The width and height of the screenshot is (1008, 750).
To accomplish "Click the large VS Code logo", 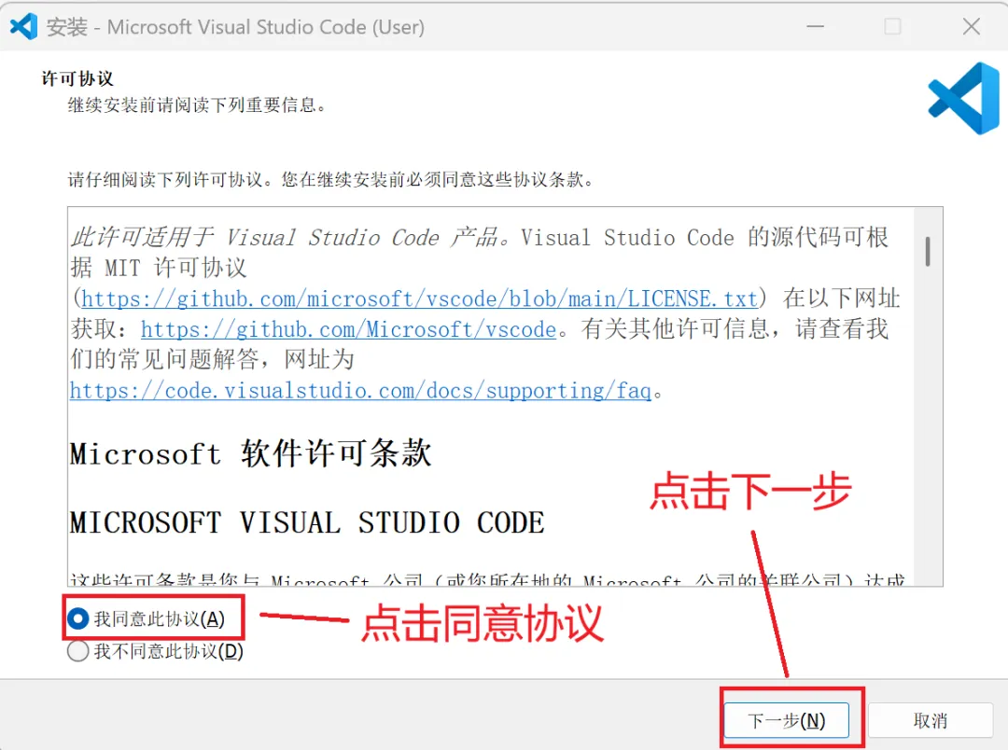I will (963, 98).
